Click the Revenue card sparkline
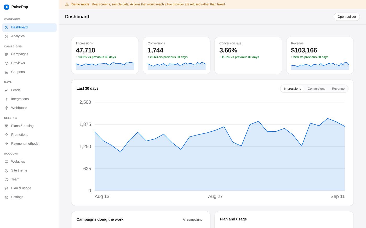 [x=320, y=66]
